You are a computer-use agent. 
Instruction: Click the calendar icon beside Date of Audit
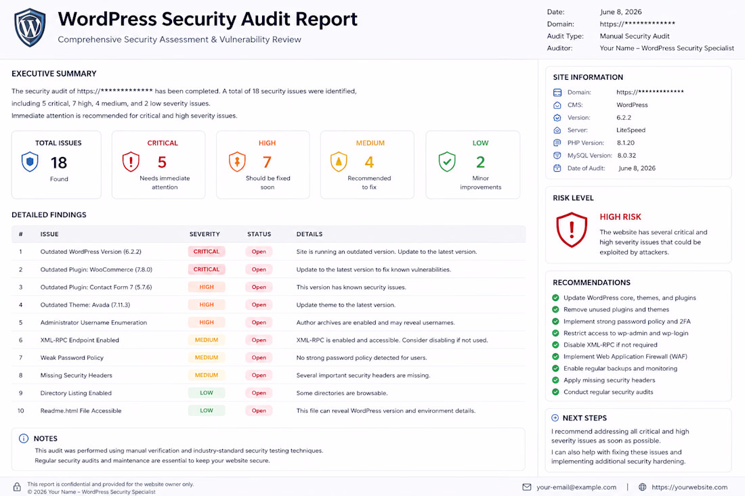click(x=557, y=168)
